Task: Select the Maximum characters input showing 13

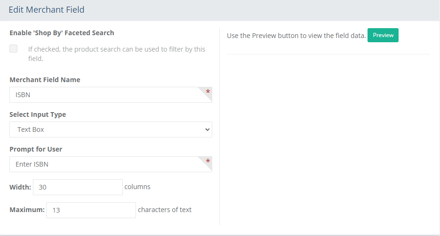Action: point(91,210)
